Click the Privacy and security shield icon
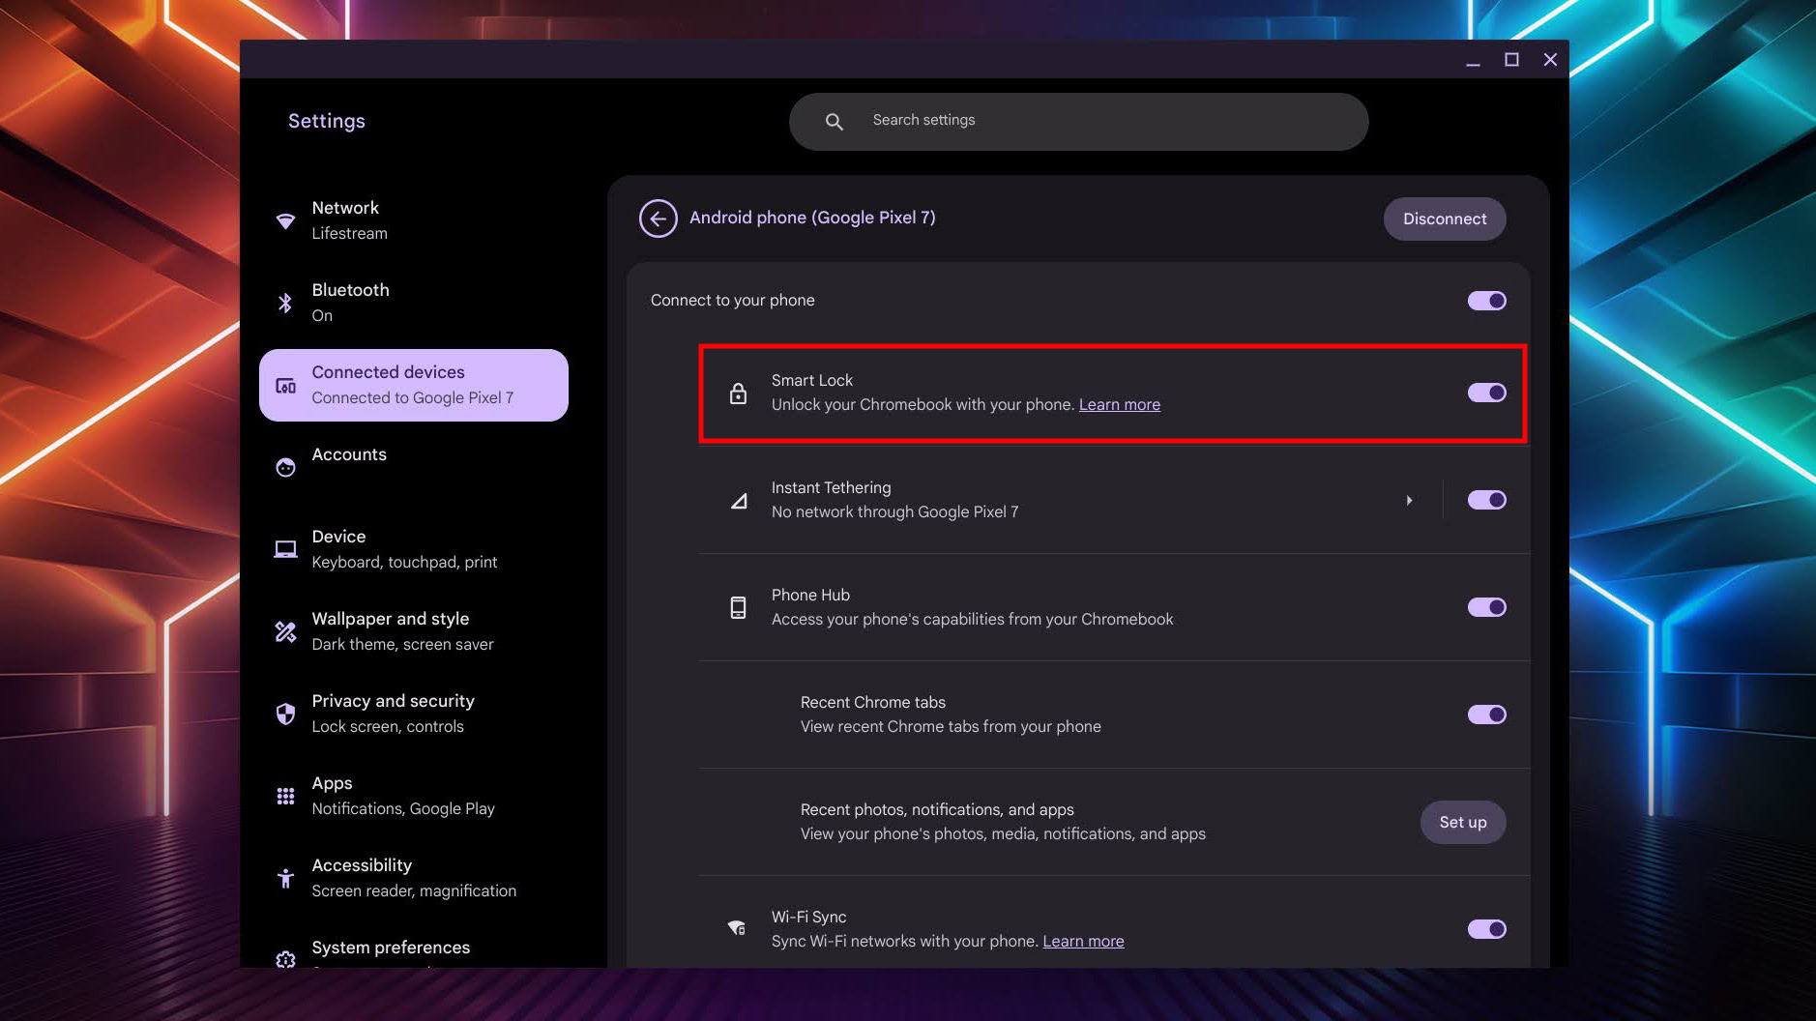This screenshot has height=1021, width=1816. tap(285, 714)
